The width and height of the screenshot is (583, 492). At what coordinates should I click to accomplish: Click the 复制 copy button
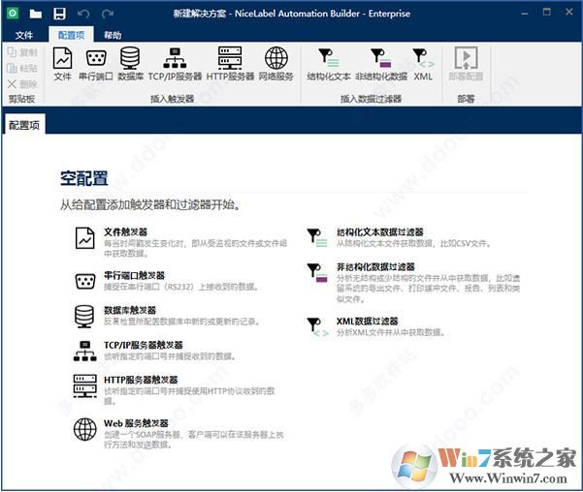click(22, 52)
